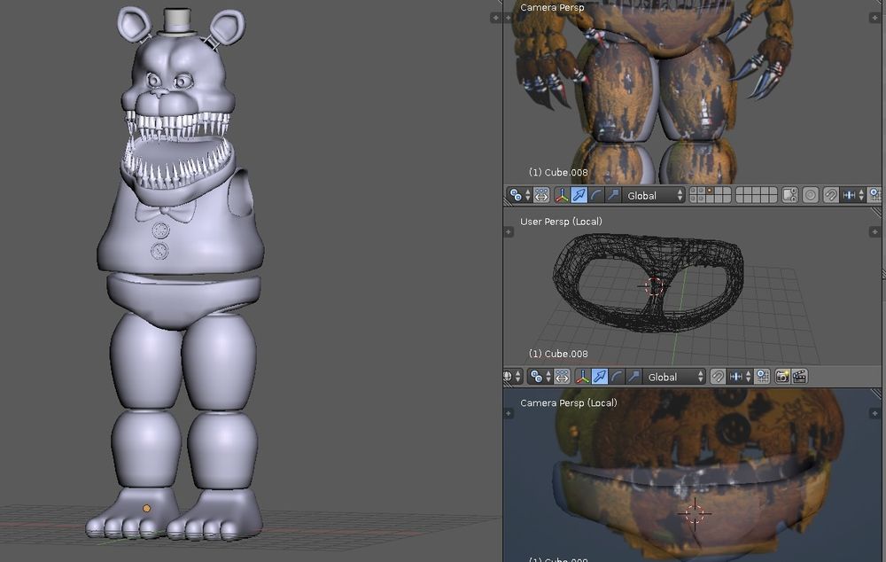Expand tool shelf plus in Camera Persp viewport
This screenshot has width=886, height=562.
click(508, 18)
